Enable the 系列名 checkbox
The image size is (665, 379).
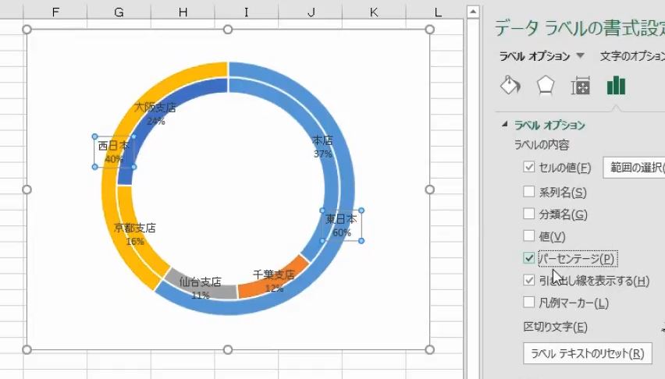(529, 192)
